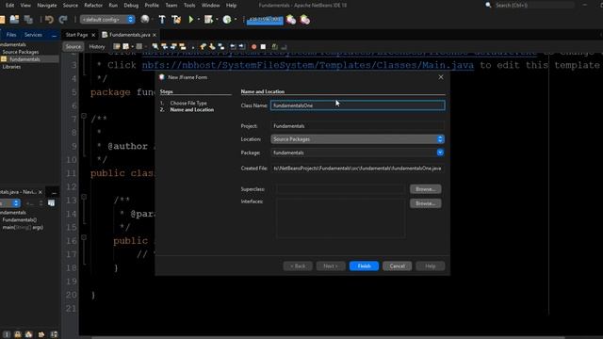Run the project with green play icon
This screenshot has height=339, width=603.
pos(190,19)
